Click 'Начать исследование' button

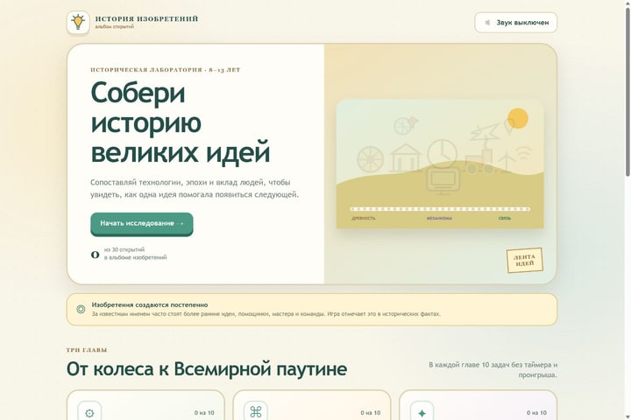[x=142, y=223]
